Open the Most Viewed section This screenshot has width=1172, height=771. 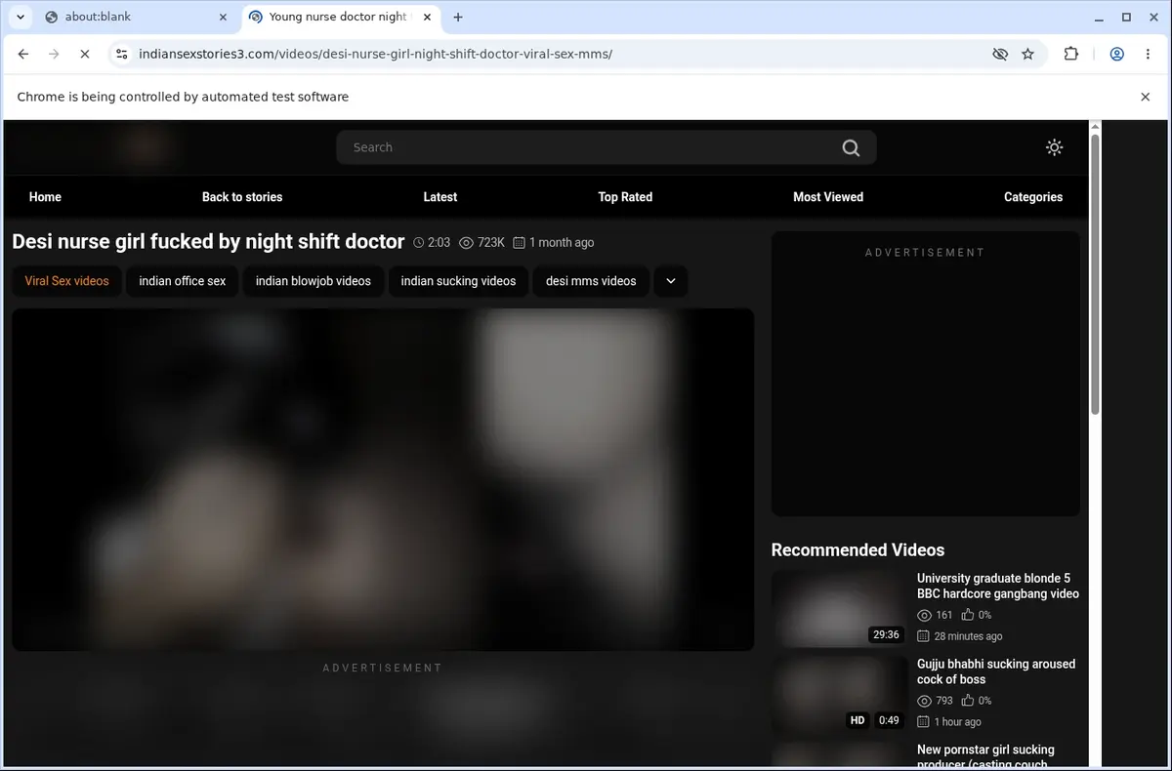click(x=828, y=197)
